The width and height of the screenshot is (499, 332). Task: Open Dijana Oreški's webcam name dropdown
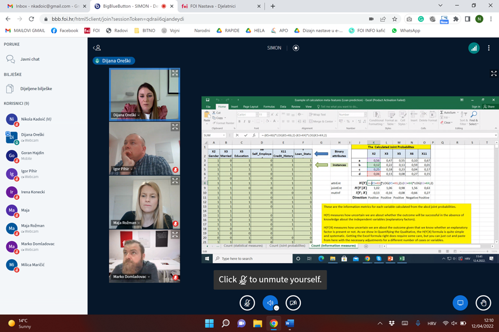[x=126, y=116]
